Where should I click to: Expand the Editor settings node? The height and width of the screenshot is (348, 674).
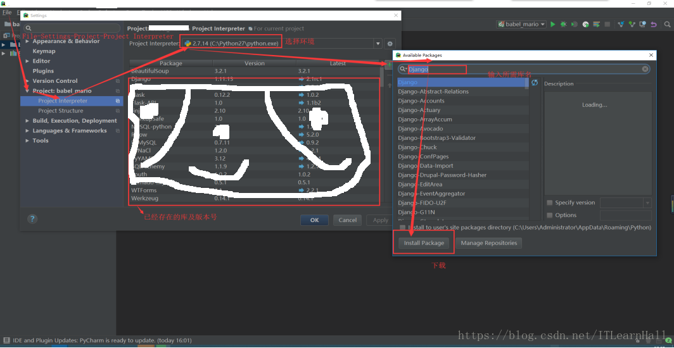pyautogui.click(x=27, y=61)
